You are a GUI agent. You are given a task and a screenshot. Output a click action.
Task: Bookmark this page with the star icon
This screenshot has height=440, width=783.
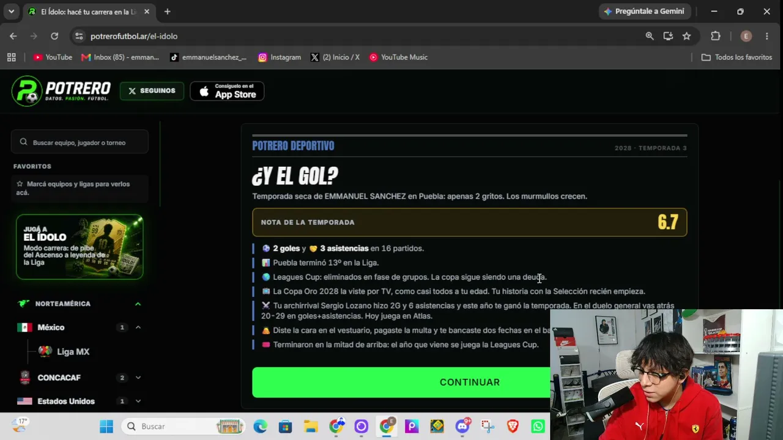(x=686, y=36)
